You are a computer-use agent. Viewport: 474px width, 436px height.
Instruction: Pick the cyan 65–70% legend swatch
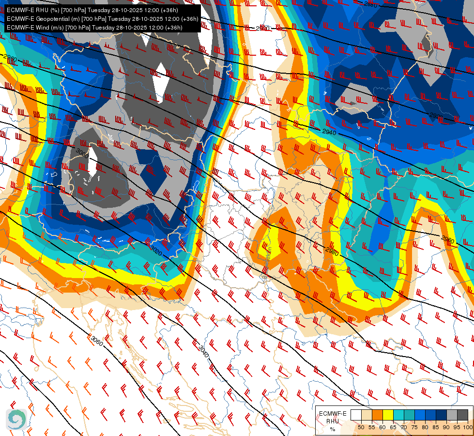398,415
